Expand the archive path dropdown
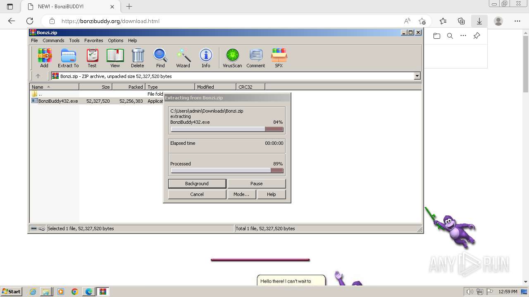This screenshot has height=297, width=529. pos(417,76)
